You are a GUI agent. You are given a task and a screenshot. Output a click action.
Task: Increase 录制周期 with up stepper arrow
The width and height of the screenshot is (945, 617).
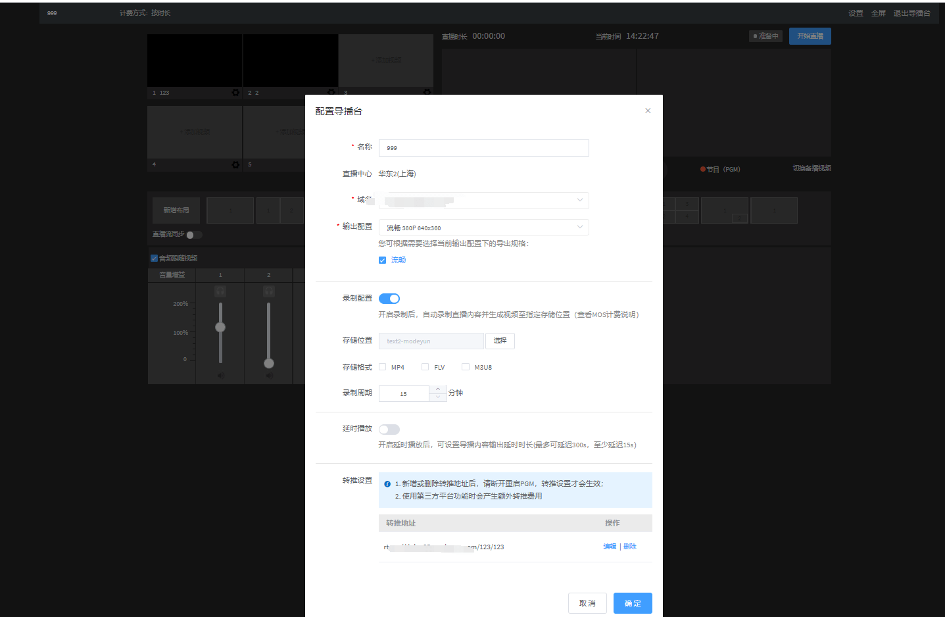coord(438,389)
